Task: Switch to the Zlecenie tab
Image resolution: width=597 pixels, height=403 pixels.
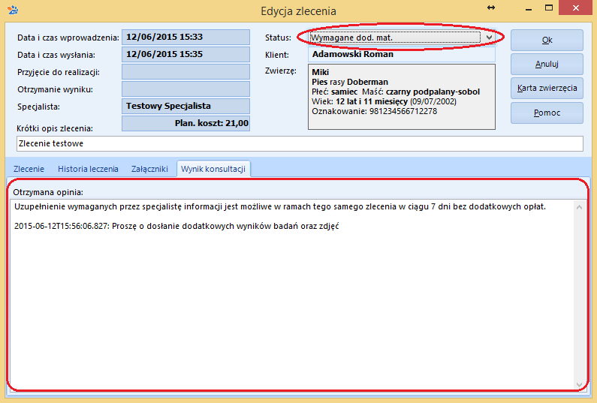Action: click(29, 169)
